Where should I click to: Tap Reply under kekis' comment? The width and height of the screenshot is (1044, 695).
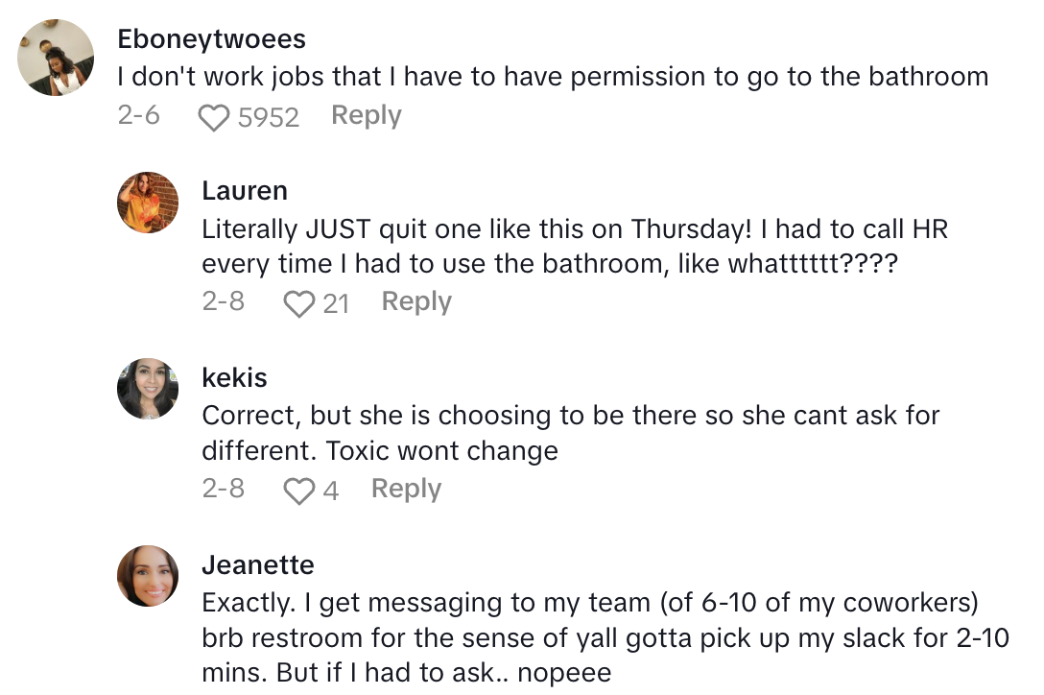point(406,489)
